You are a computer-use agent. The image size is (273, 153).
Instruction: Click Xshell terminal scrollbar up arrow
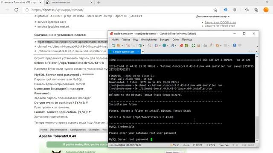257,57
